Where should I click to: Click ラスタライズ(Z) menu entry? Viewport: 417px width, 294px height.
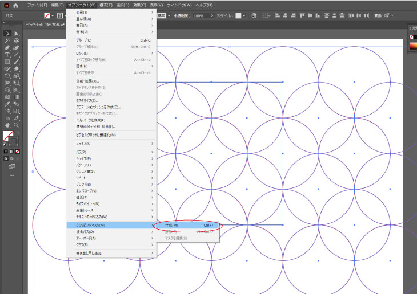coord(87,100)
